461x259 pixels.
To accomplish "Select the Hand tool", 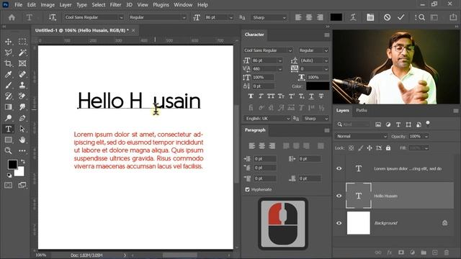I will (x=22, y=140).
